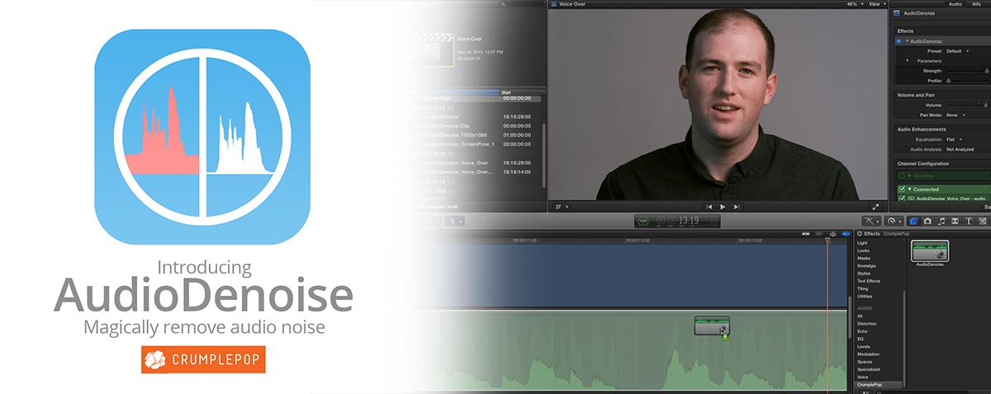The image size is (991, 394).
Task: Select the Voice Over clip thumbnail
Action: click(435, 49)
